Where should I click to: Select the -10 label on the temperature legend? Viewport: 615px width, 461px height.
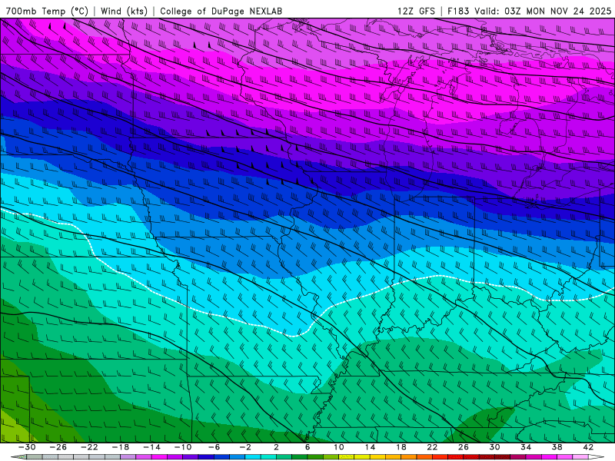[x=183, y=447]
